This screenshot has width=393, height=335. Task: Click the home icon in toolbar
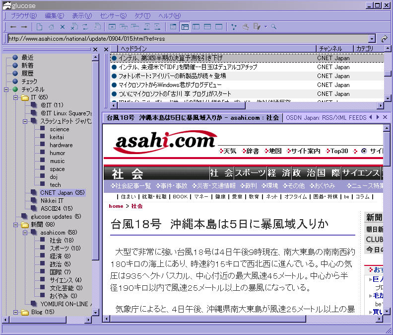(51, 27)
